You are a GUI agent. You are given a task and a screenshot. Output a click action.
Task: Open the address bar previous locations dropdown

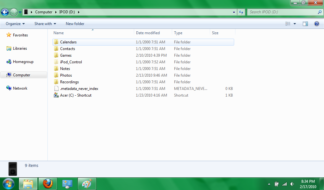234,12
